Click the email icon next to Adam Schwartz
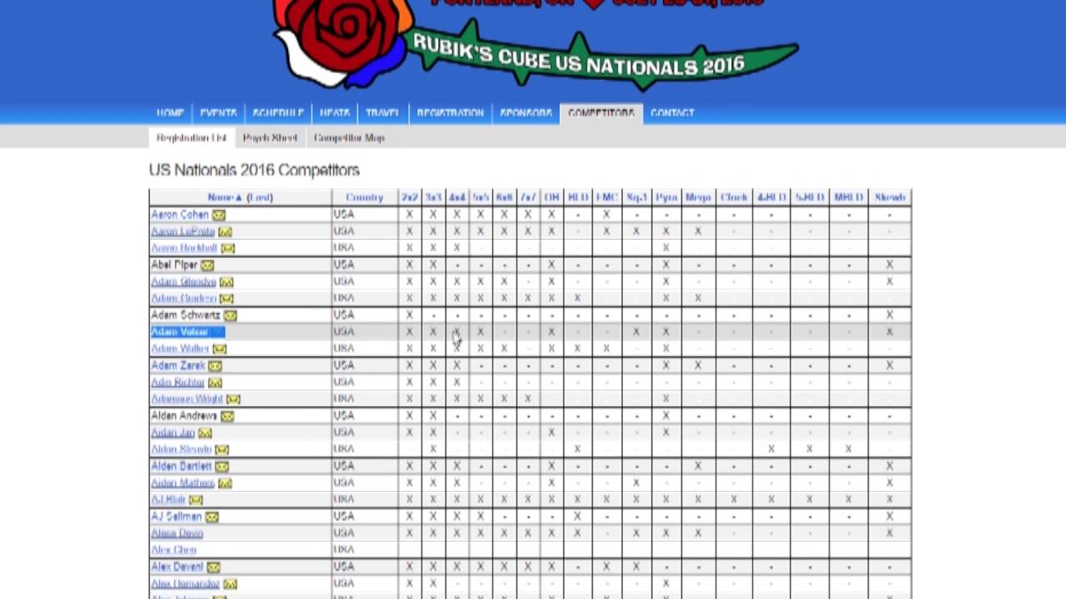 [x=230, y=315]
